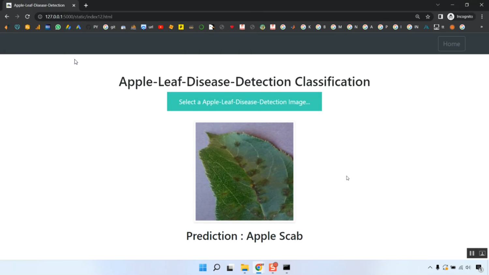
Task: Open the bar chart analytics bookmark
Action: [x=38, y=27]
